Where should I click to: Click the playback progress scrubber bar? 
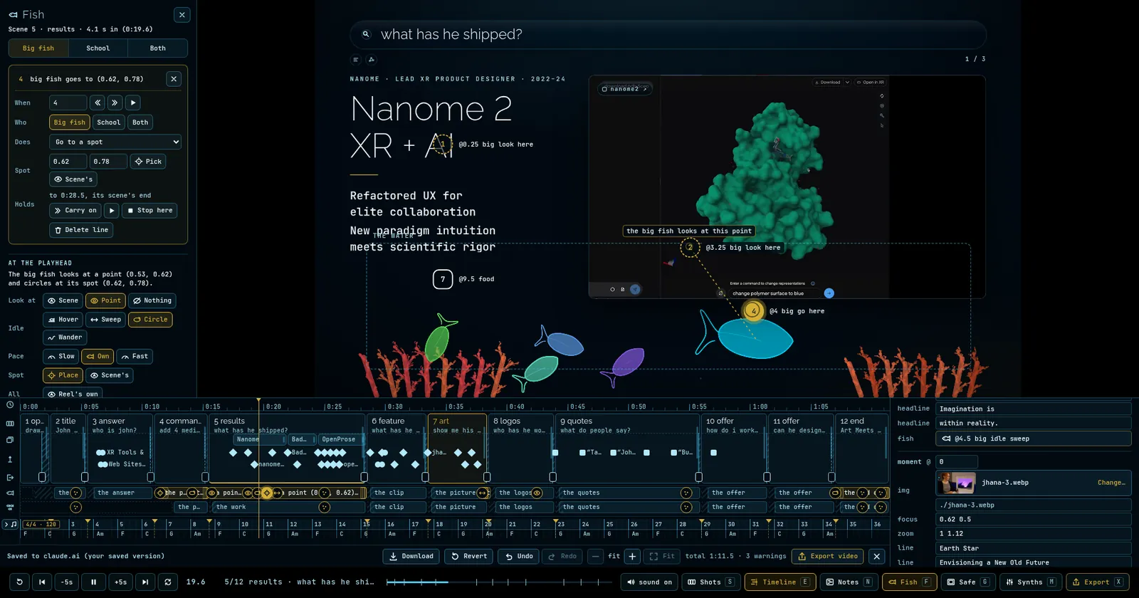pyautogui.click(x=499, y=582)
